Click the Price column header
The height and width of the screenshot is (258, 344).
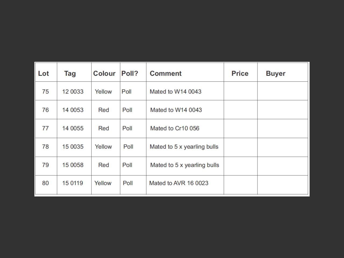pos(240,73)
